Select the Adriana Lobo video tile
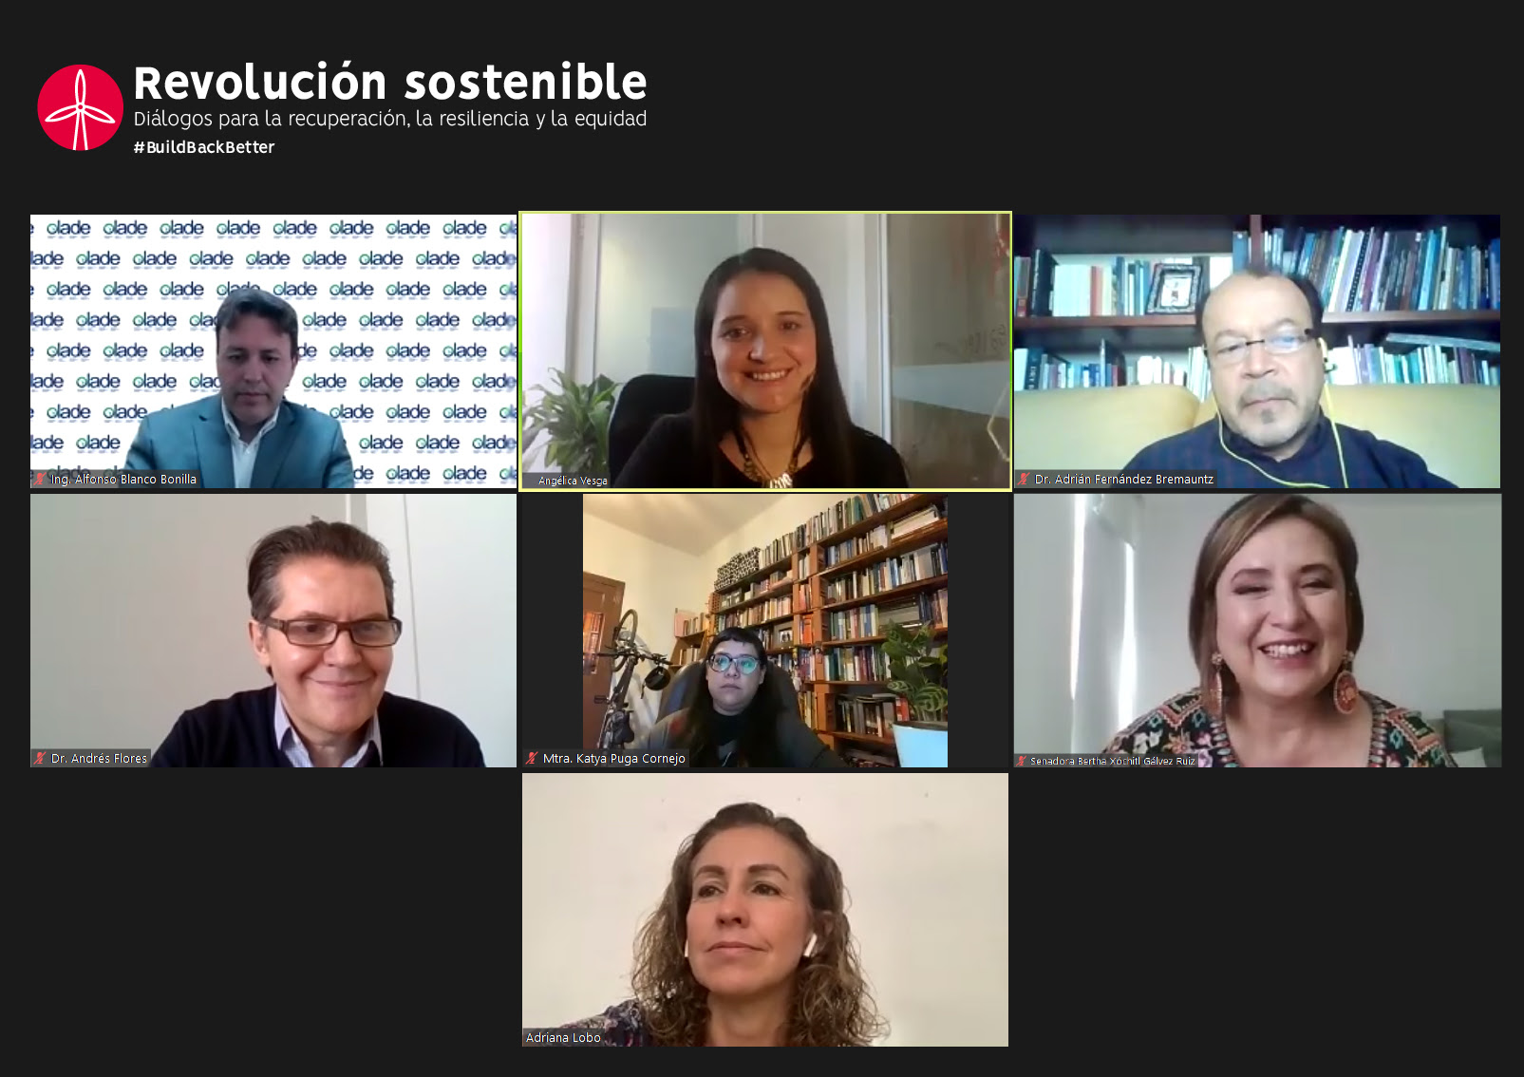 click(765, 910)
